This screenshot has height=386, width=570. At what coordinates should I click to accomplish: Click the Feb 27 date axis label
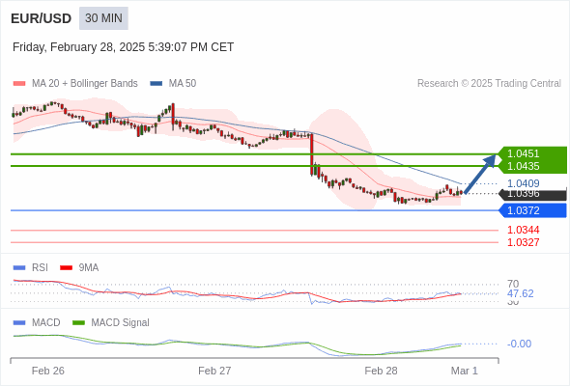(214, 371)
